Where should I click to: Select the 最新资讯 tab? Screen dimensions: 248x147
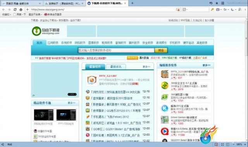pyautogui.click(x=116, y=67)
